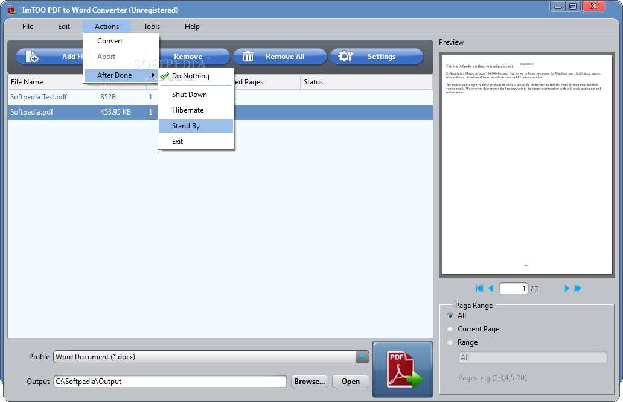Click the Browse... button
The height and width of the screenshot is (402, 623).
310,382
